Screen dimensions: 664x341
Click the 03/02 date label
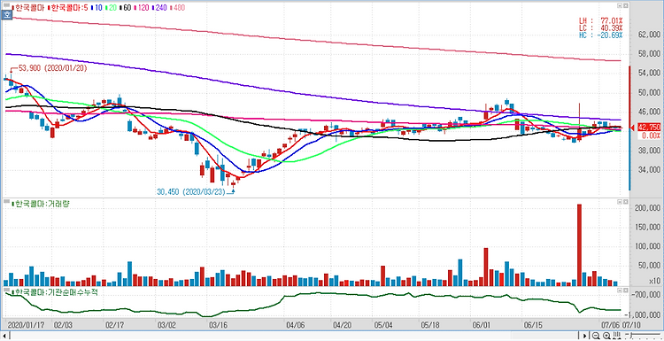(166, 325)
